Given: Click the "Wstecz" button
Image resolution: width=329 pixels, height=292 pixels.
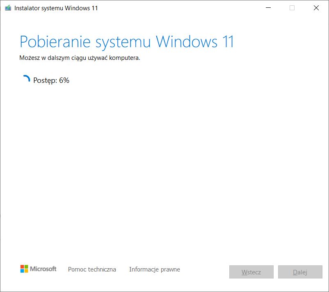Looking at the screenshot, I should coord(251,272).
